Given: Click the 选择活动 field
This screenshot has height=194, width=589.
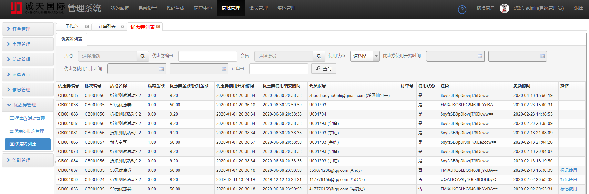Looking at the screenshot, I should click(107, 56).
